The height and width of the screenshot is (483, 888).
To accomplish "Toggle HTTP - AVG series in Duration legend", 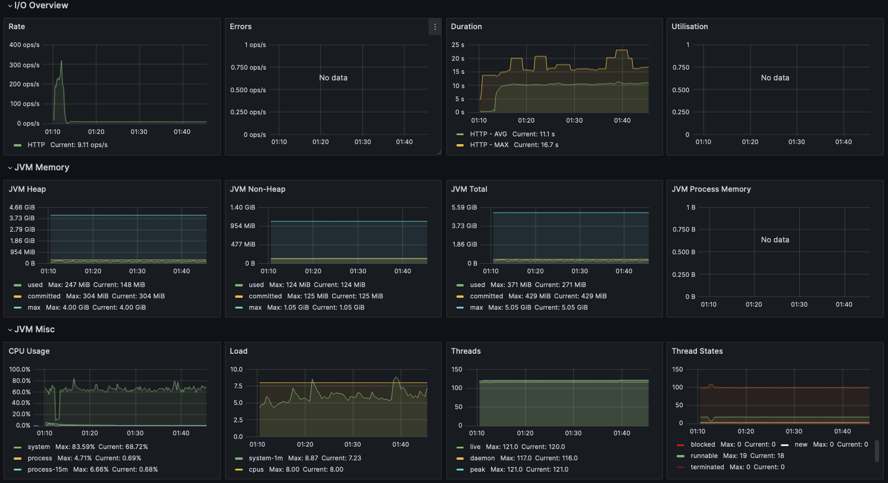I will click(489, 134).
